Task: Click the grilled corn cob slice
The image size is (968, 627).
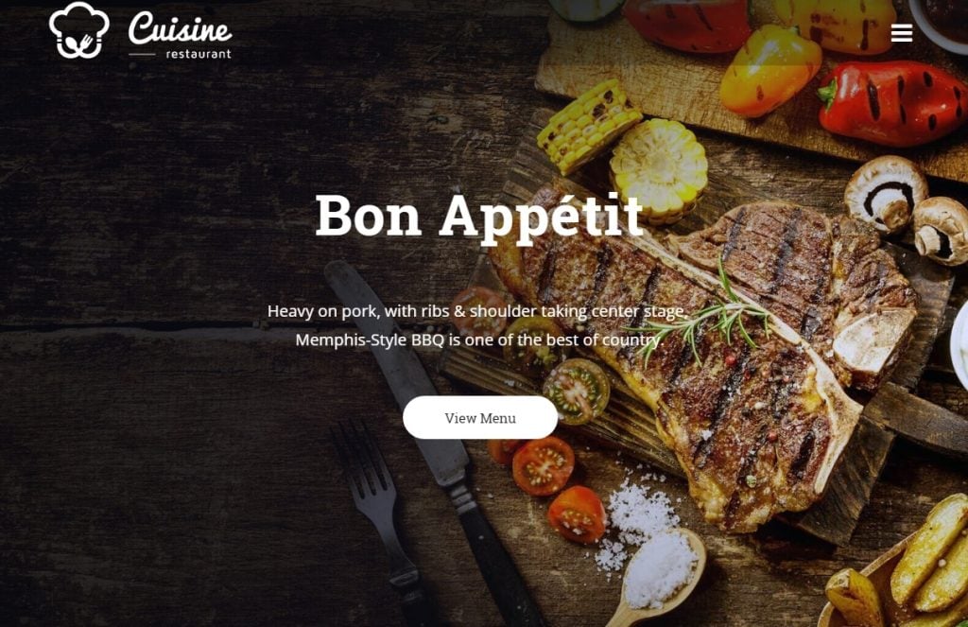Action: 658,169
